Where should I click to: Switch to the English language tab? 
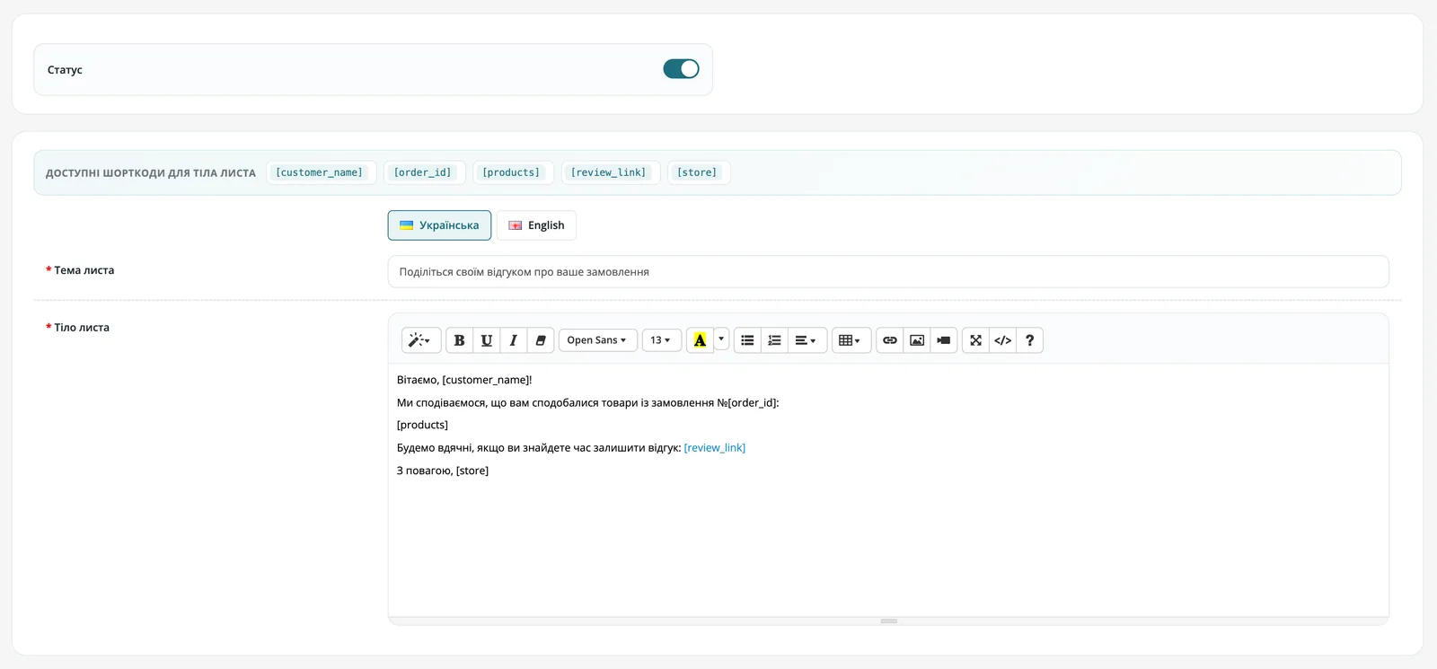point(536,225)
